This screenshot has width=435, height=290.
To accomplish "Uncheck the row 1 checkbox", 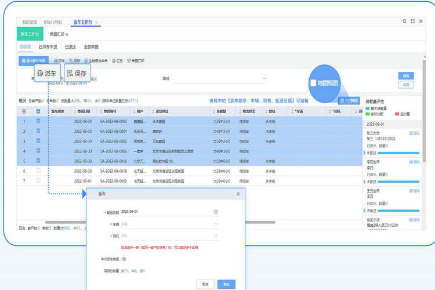I will (38, 121).
